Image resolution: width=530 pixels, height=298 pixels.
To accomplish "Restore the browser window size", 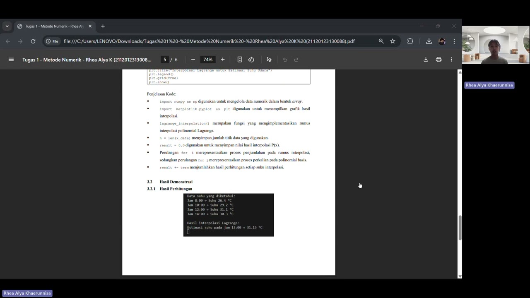I will click(x=438, y=26).
